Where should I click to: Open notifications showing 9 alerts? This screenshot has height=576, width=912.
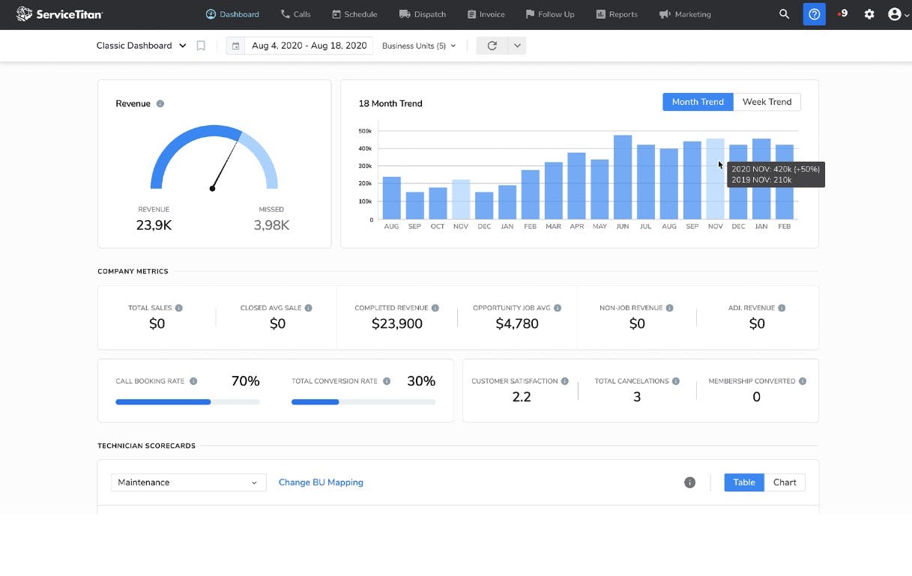[x=843, y=14]
